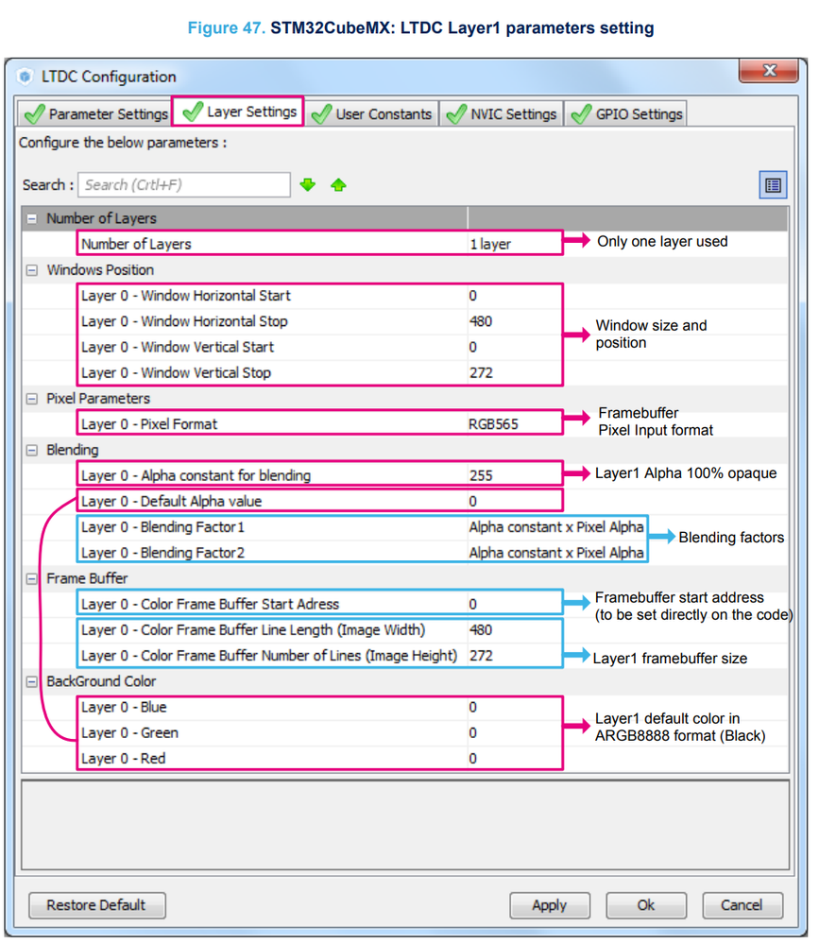Select 'Layer 0 - Red' label
The width and height of the screenshot is (819, 944).
pos(124,759)
